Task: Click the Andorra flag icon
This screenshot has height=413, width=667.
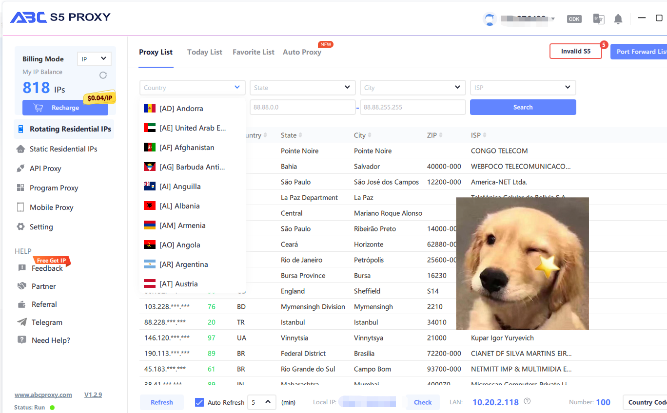Action: pyautogui.click(x=150, y=108)
